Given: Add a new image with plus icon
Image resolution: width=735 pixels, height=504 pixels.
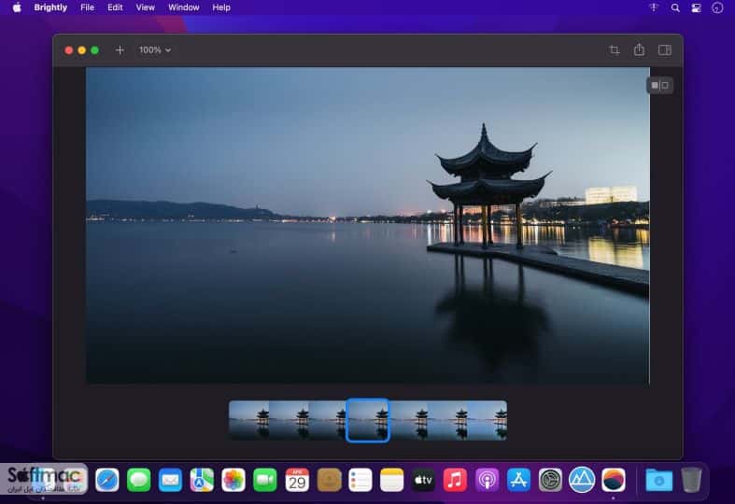Looking at the screenshot, I should [x=120, y=50].
